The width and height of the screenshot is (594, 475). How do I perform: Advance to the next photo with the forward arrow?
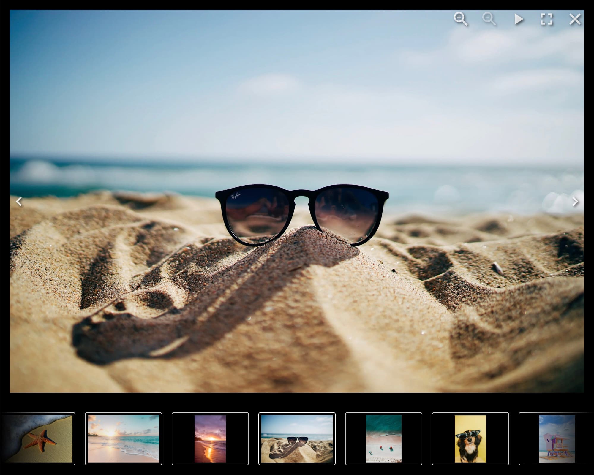575,201
